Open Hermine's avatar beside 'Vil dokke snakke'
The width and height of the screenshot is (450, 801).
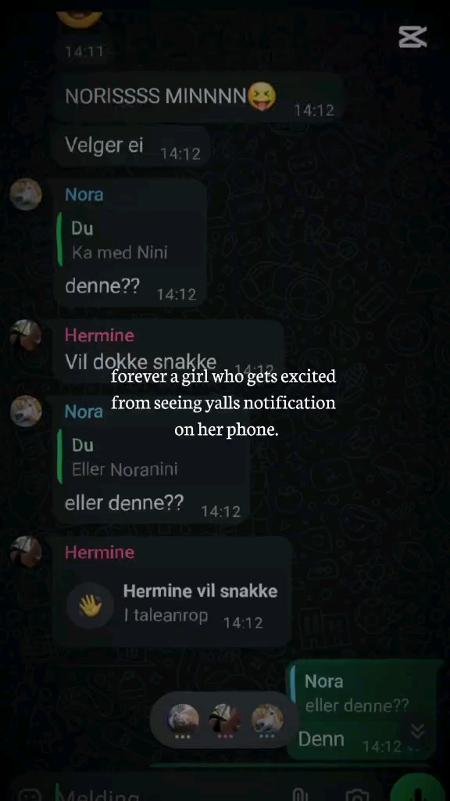(x=26, y=335)
